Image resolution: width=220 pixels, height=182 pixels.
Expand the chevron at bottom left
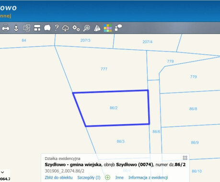pyautogui.click(x=2, y=172)
